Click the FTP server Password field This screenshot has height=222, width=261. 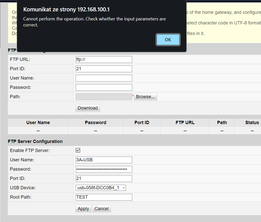pyautogui.click(x=104, y=169)
